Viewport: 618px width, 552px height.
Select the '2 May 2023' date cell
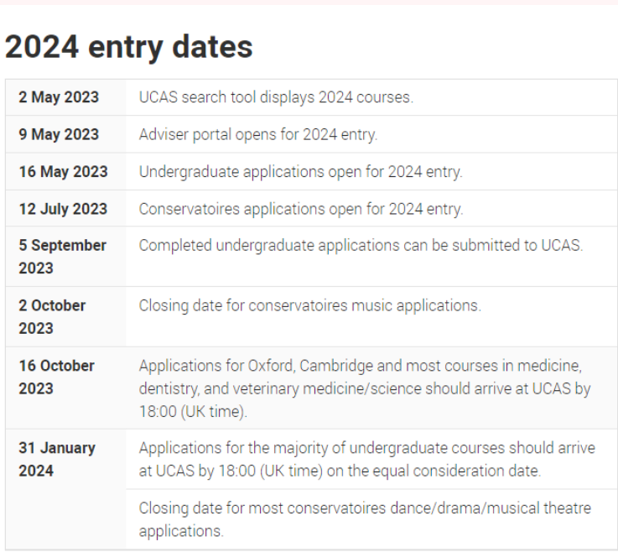click(65, 97)
